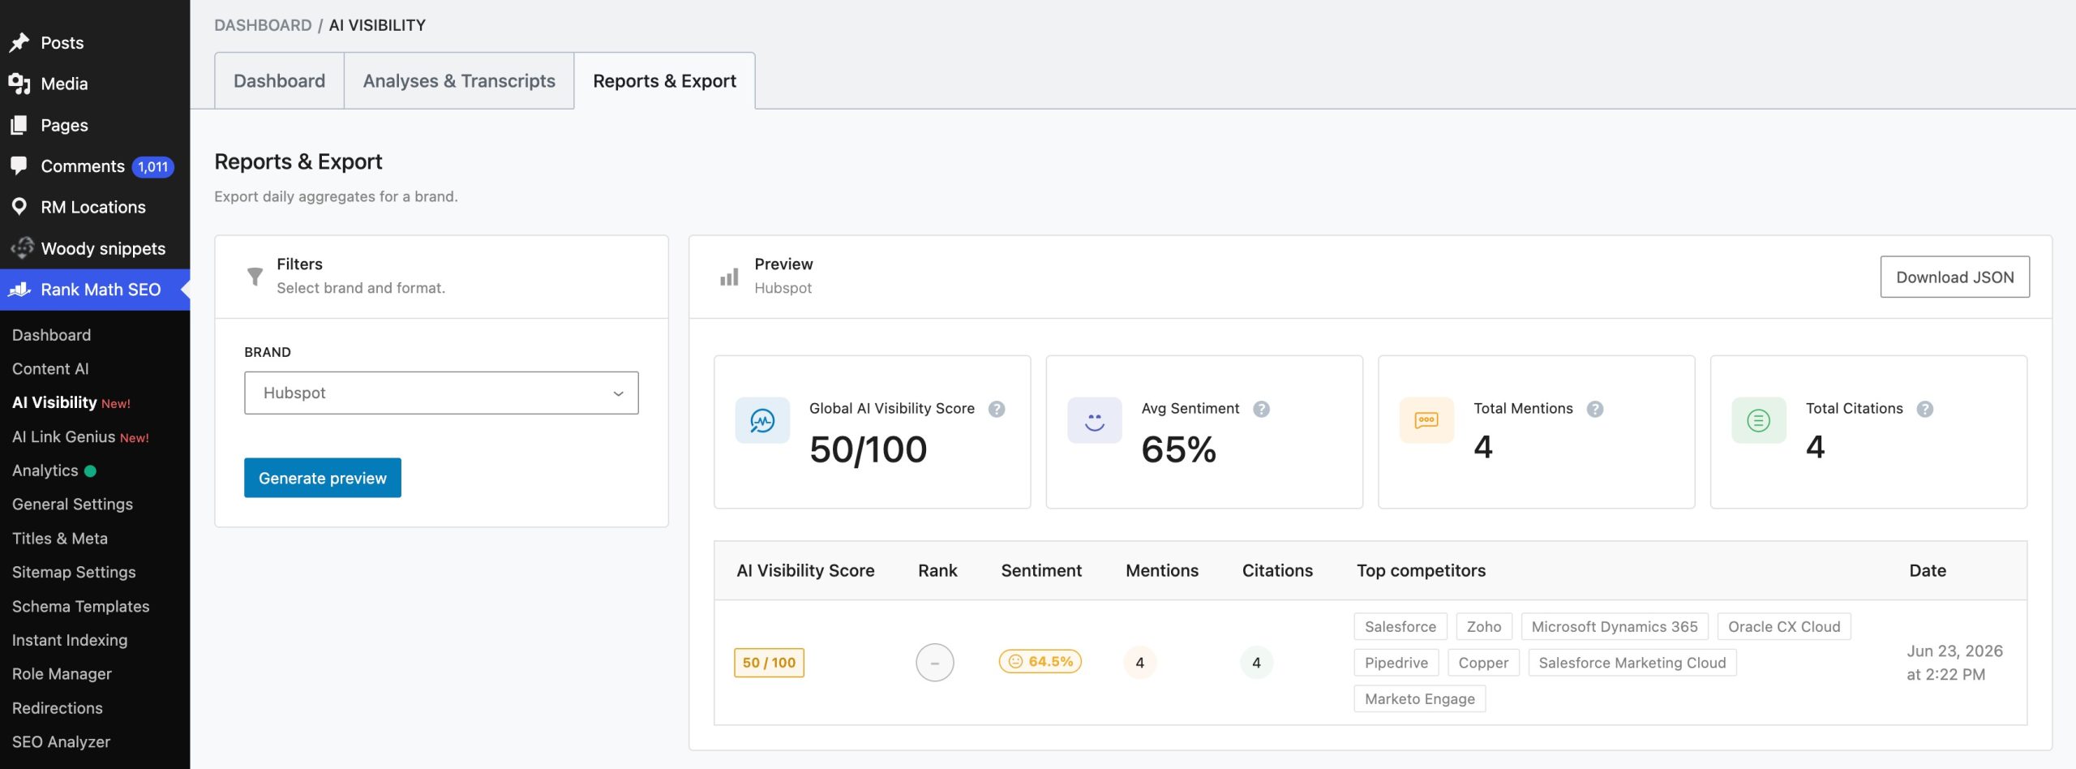Click the green Analytics status dot

click(90, 470)
